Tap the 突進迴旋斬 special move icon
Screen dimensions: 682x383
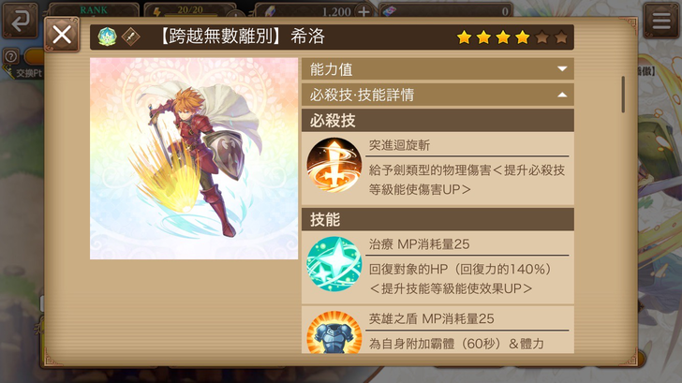click(334, 165)
